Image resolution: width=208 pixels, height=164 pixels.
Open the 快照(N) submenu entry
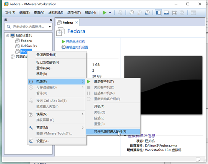tap(57, 114)
